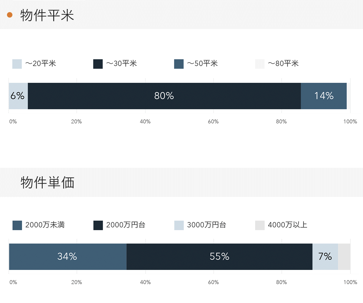363x303 pixels.
Task: Toggle the 2000万円台 legend swatch
Action: [98, 225]
